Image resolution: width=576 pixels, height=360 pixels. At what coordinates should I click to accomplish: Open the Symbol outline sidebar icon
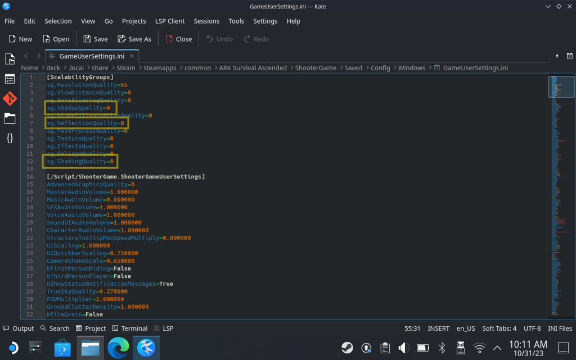click(x=10, y=79)
